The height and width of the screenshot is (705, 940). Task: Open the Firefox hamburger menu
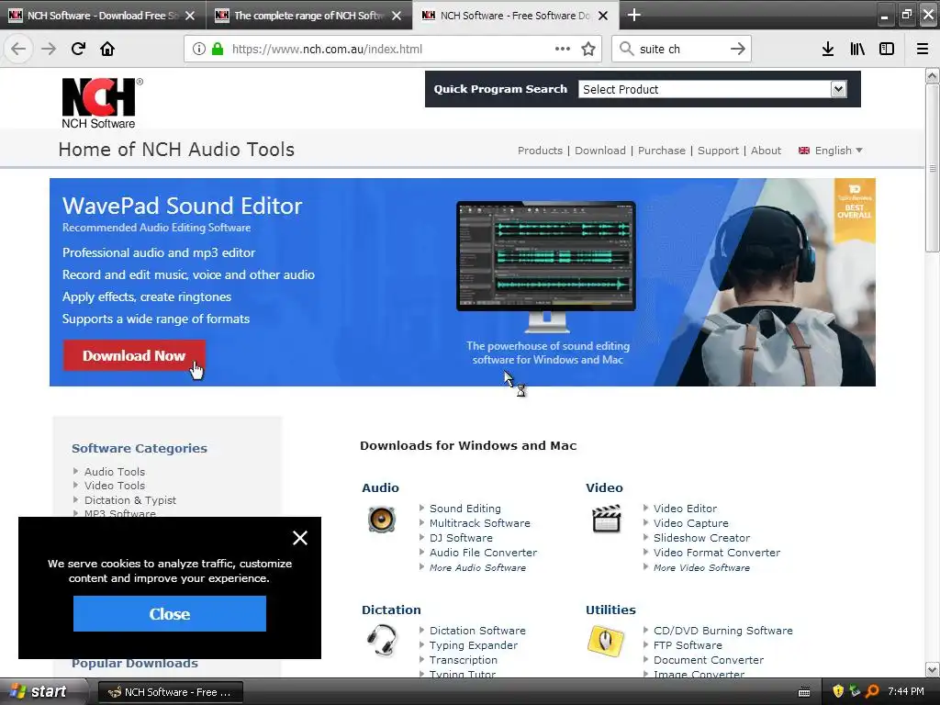pos(923,49)
